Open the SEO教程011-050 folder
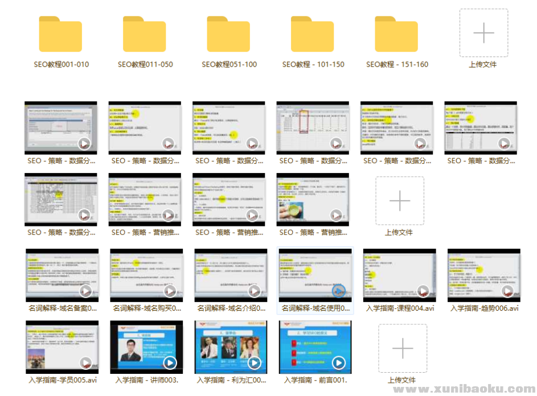The width and height of the screenshot is (537, 396). 145,35
